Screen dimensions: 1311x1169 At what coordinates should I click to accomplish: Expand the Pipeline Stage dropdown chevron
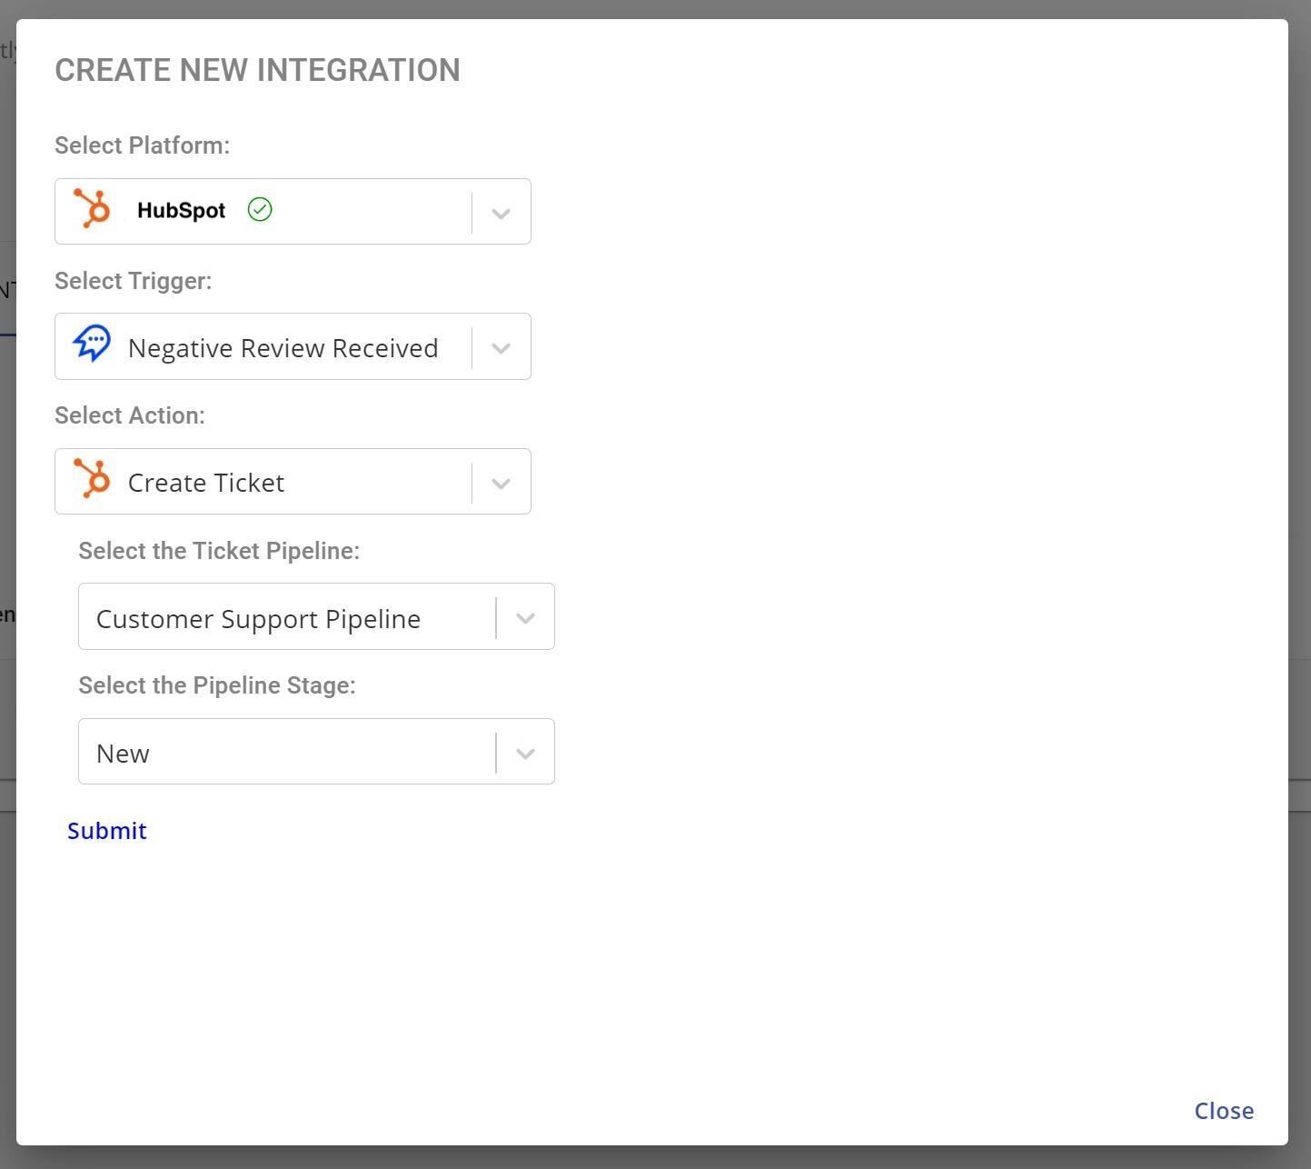coord(524,753)
